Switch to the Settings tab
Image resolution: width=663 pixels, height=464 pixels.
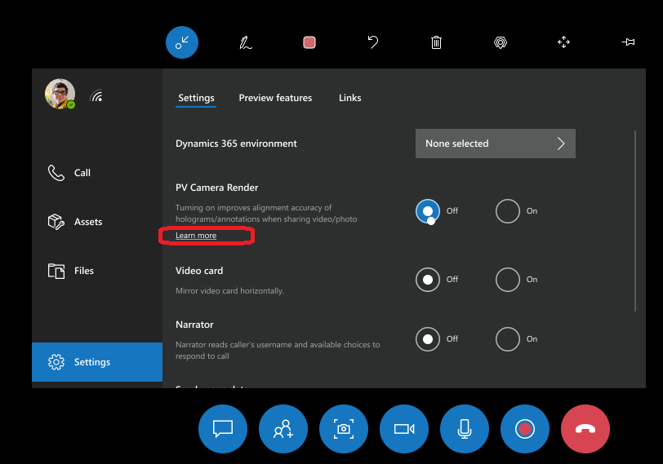pos(196,98)
